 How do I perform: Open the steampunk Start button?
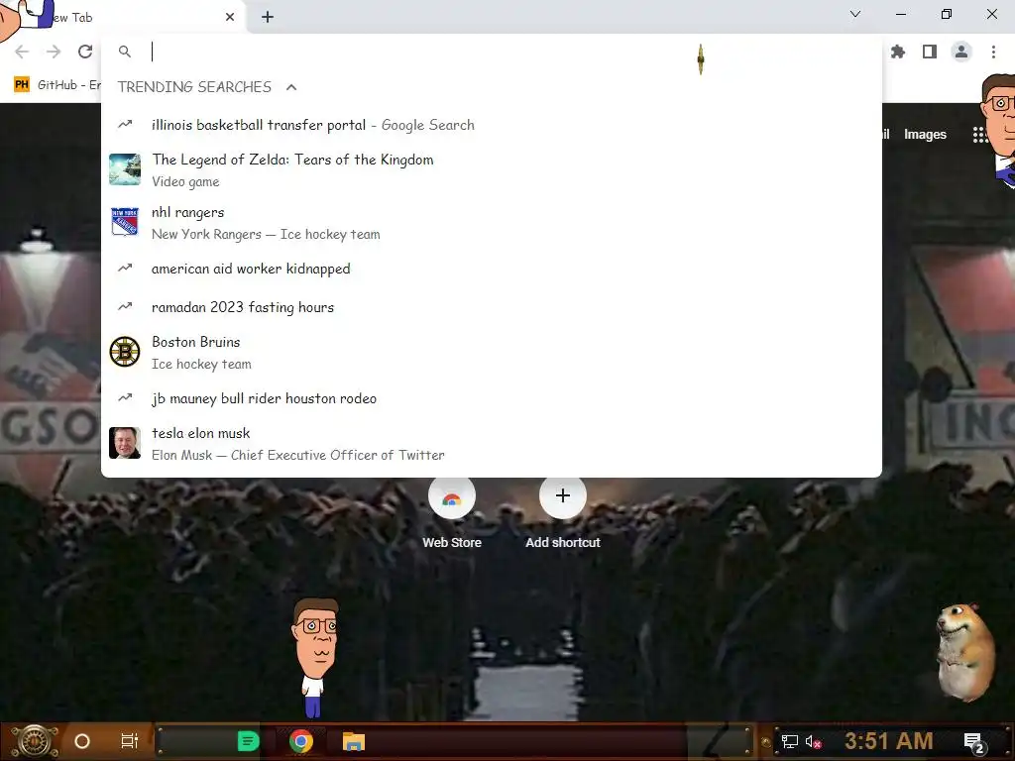point(34,741)
